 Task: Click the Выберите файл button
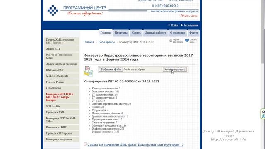[x=111, y=70]
